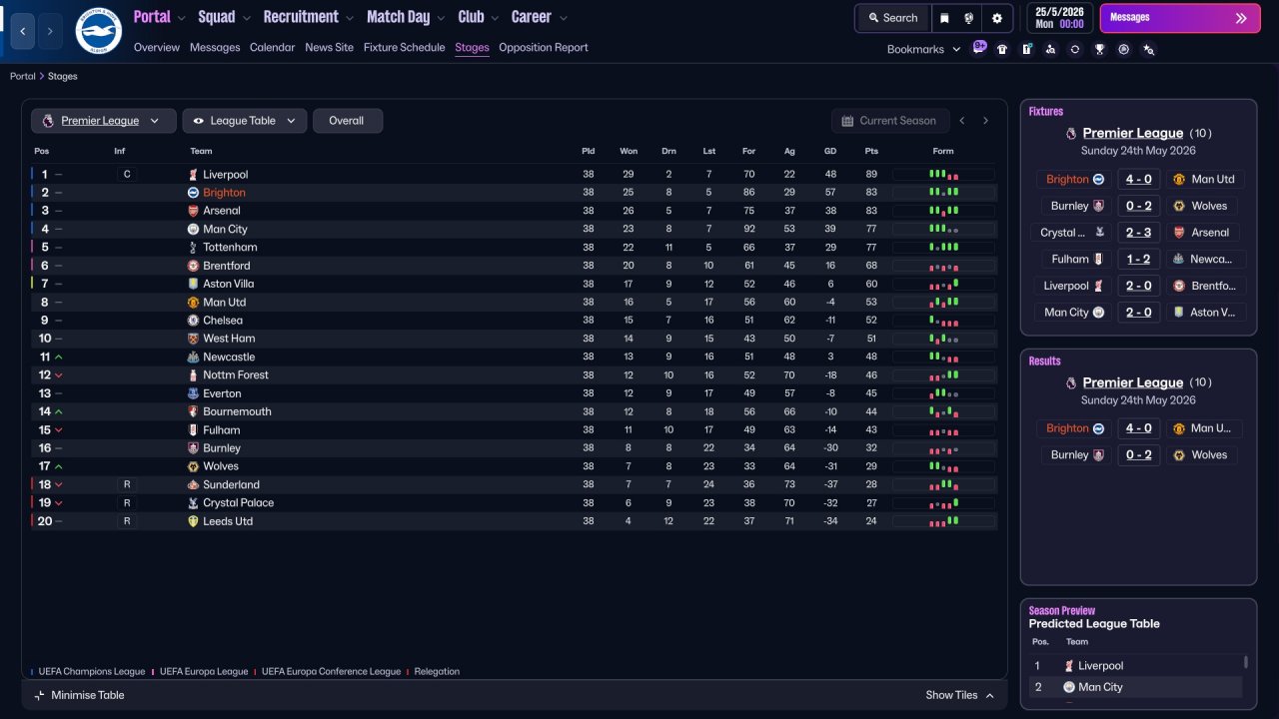Click the Tottenham crest in league table
This screenshot has height=719, width=1279.
click(x=193, y=248)
